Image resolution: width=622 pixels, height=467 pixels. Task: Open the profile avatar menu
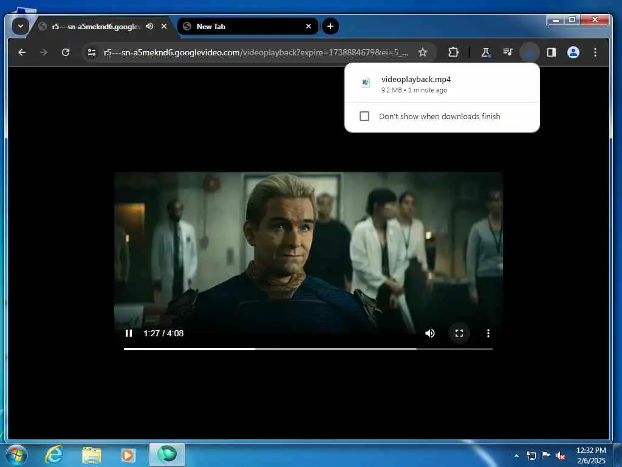click(x=573, y=52)
